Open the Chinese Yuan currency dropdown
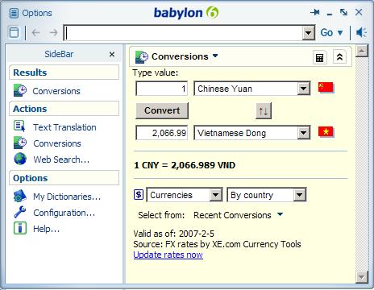This screenshot has height=290, width=374. [303, 89]
